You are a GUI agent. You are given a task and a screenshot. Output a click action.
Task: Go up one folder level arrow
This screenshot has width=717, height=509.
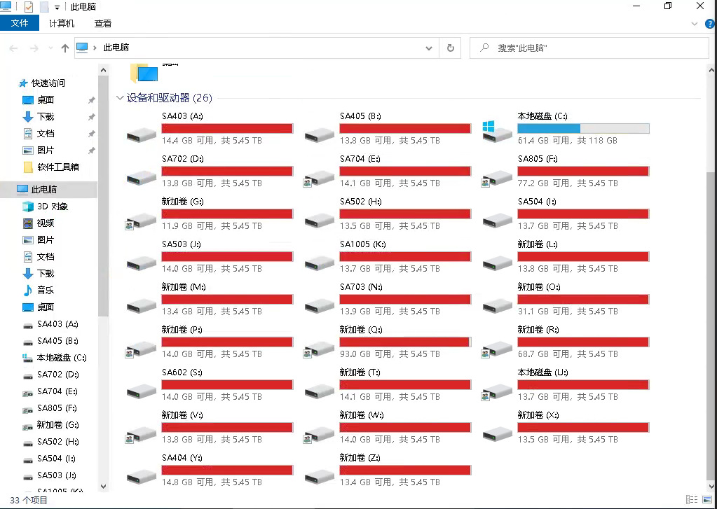[x=65, y=48]
